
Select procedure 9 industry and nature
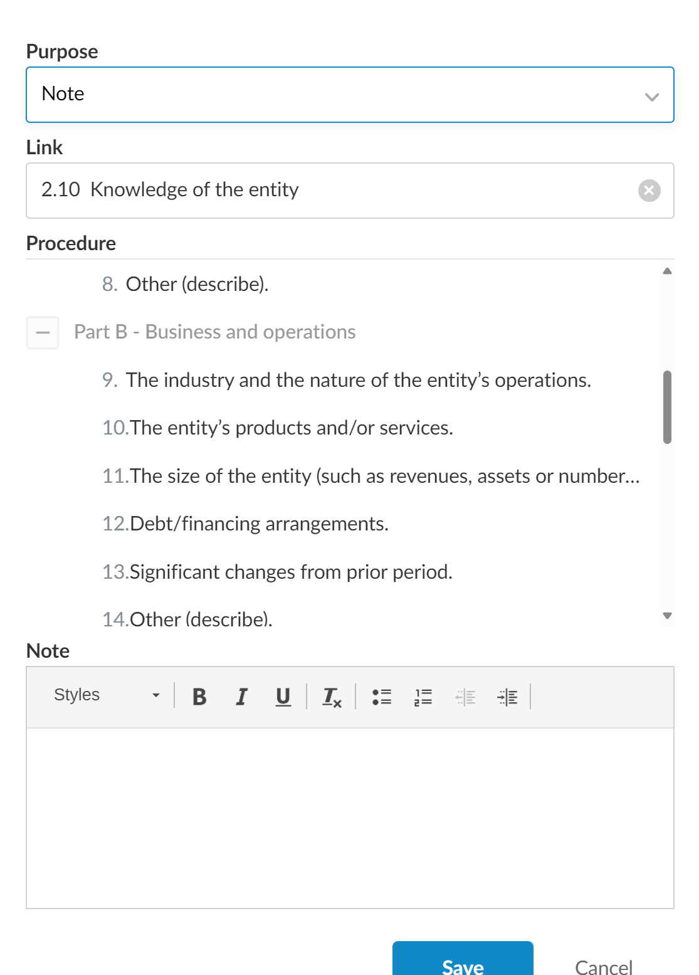pos(358,380)
